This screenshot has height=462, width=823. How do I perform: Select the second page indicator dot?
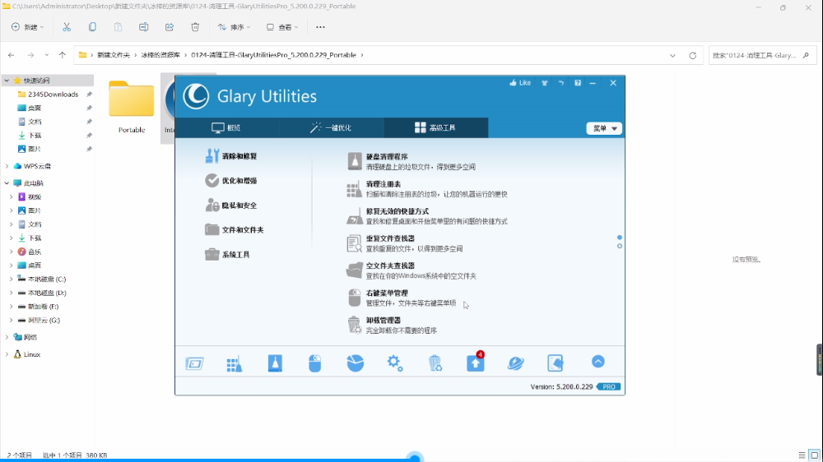tap(619, 246)
